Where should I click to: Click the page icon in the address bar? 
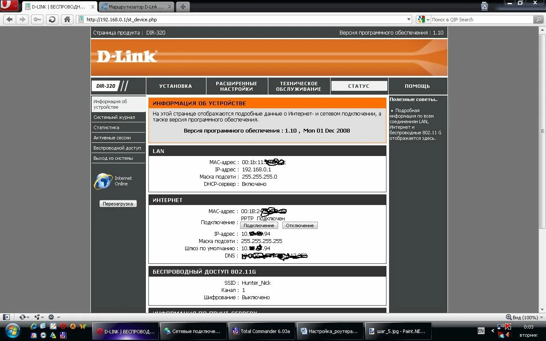[x=81, y=19]
